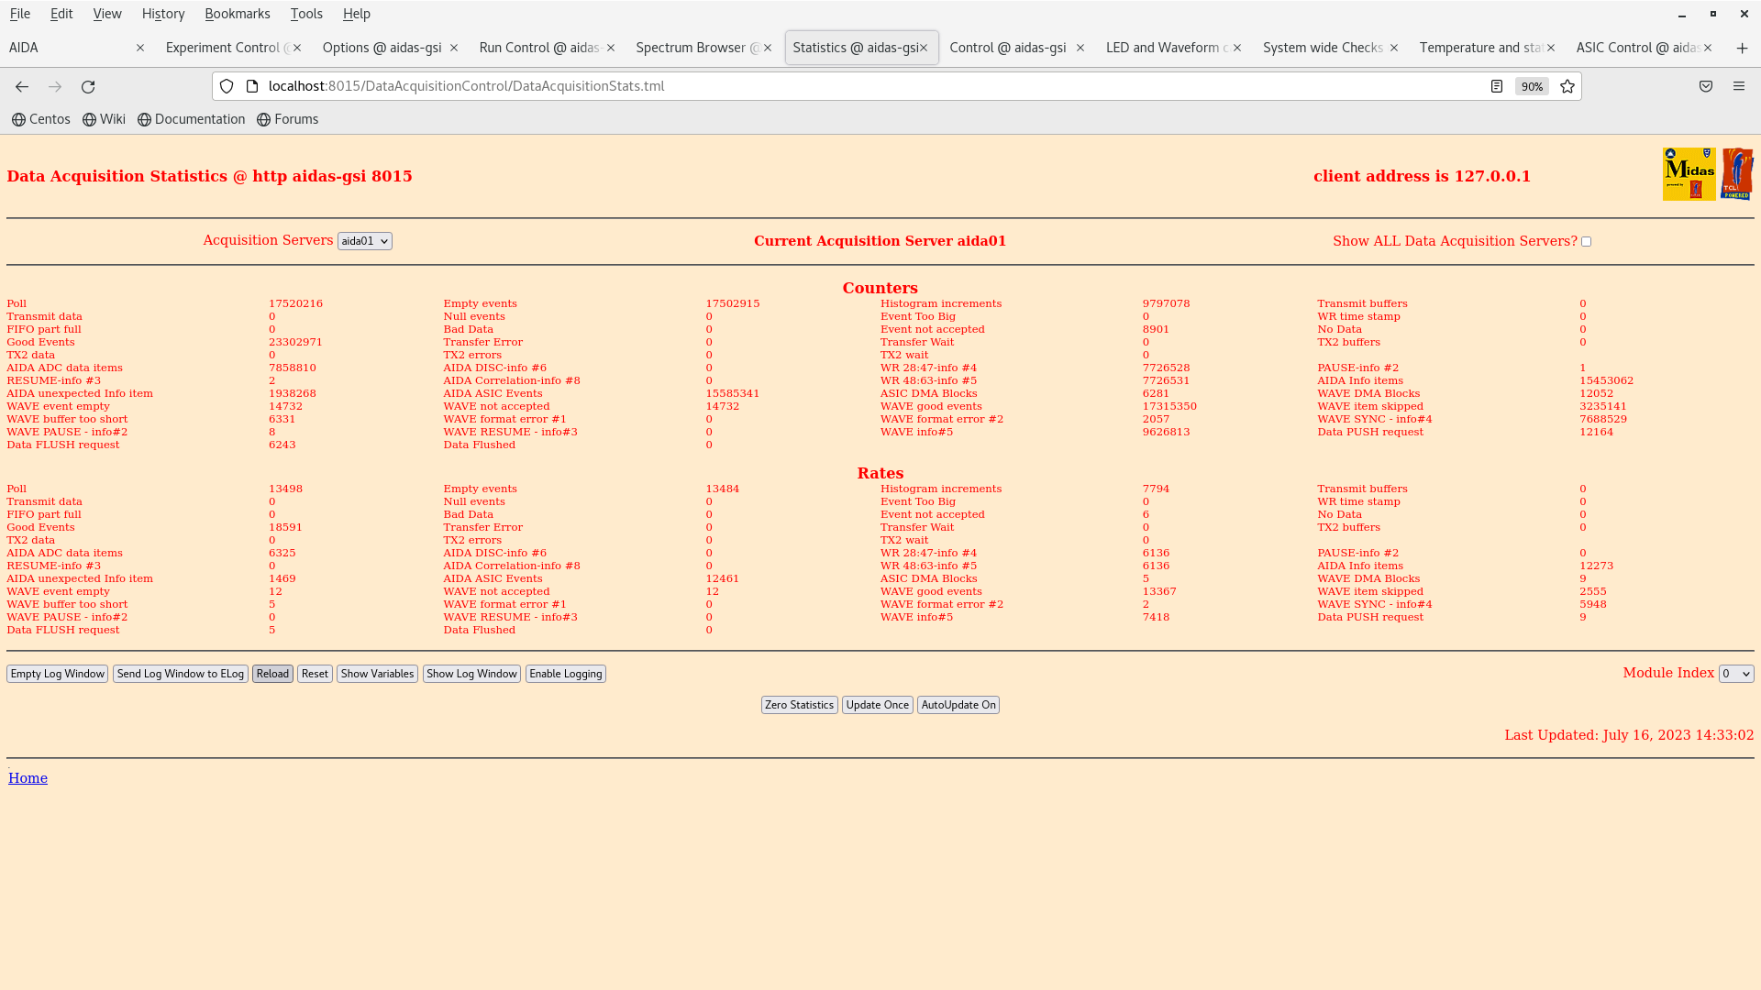Viewport: 1761px width, 990px height.
Task: Click the Midas logo image
Action: 1689,174
